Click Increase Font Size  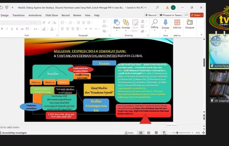(x=44, y=23)
